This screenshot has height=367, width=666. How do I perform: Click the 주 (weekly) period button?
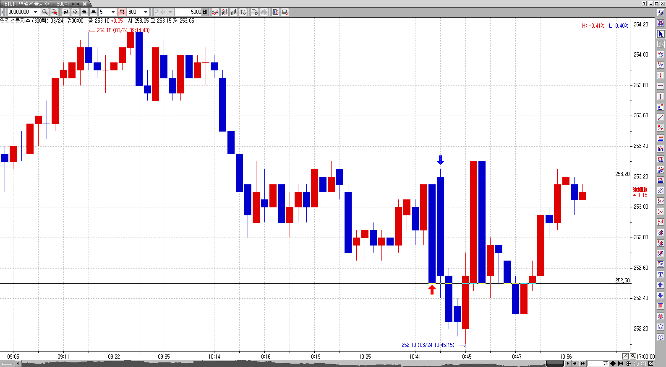tap(75, 12)
